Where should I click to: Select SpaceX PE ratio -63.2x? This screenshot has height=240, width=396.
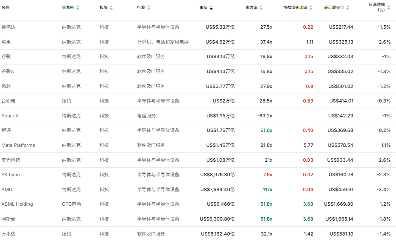[x=265, y=116]
